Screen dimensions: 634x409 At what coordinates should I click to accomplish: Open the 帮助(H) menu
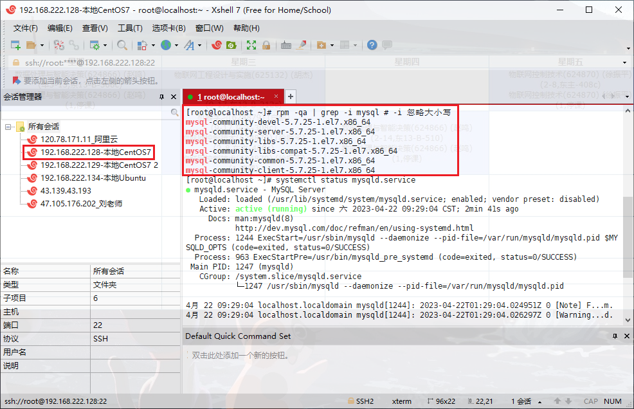[x=247, y=28]
